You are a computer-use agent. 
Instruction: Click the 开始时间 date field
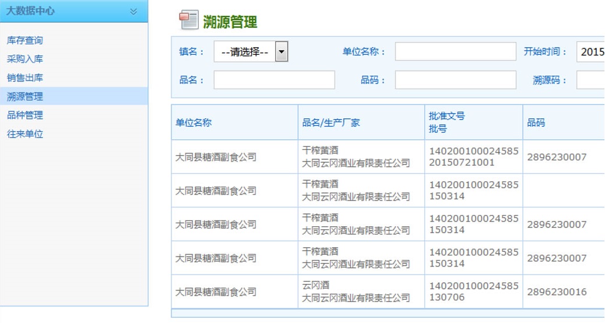point(590,52)
